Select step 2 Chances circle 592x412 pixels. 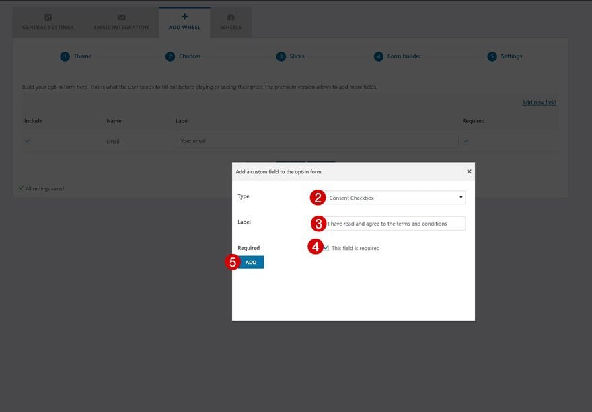[170, 56]
